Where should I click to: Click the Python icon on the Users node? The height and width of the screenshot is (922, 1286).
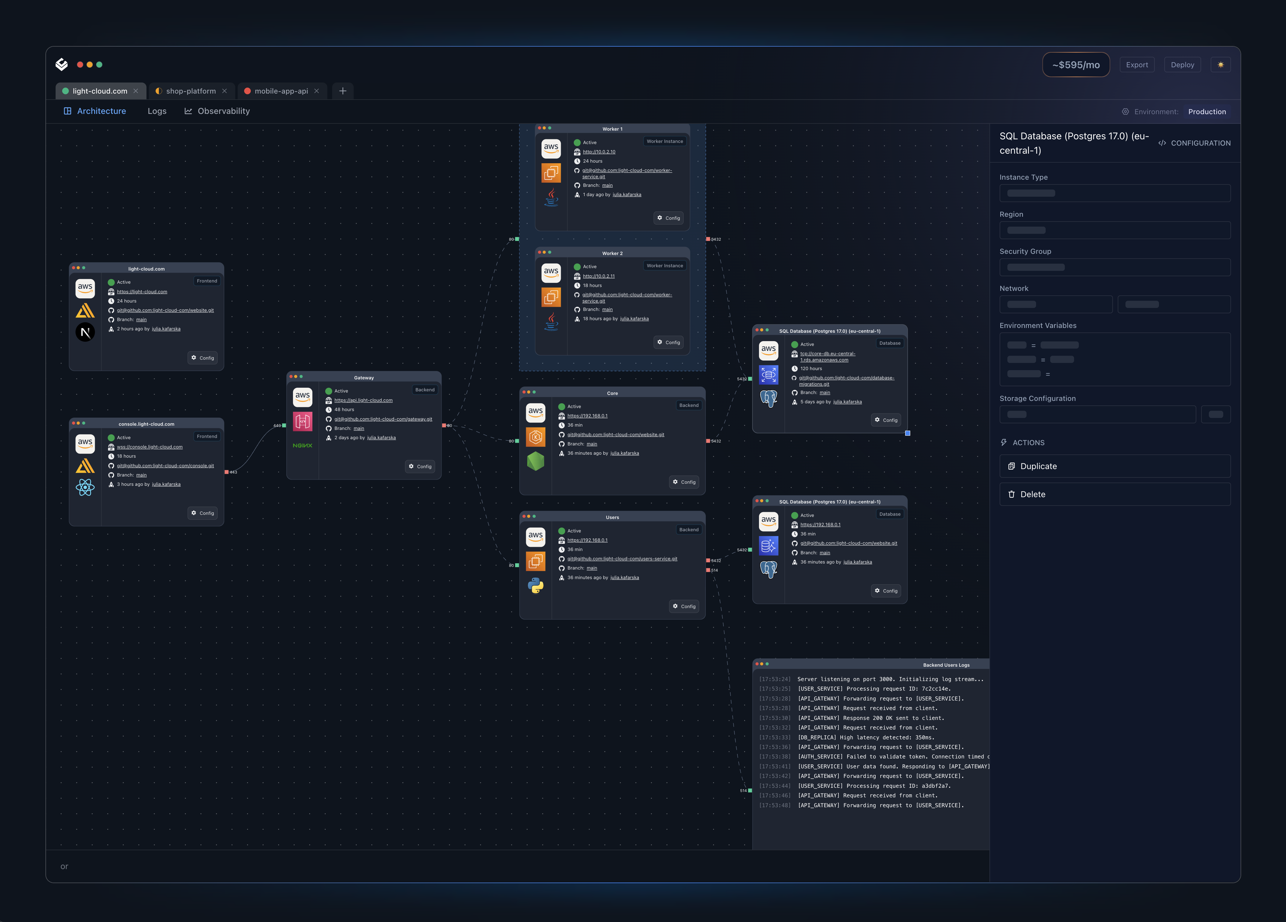[535, 585]
